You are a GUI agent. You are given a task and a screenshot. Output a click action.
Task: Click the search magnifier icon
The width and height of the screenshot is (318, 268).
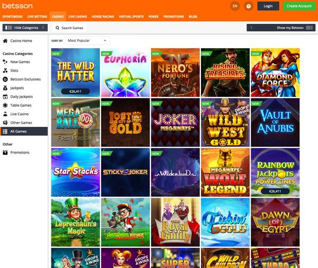click(57, 28)
